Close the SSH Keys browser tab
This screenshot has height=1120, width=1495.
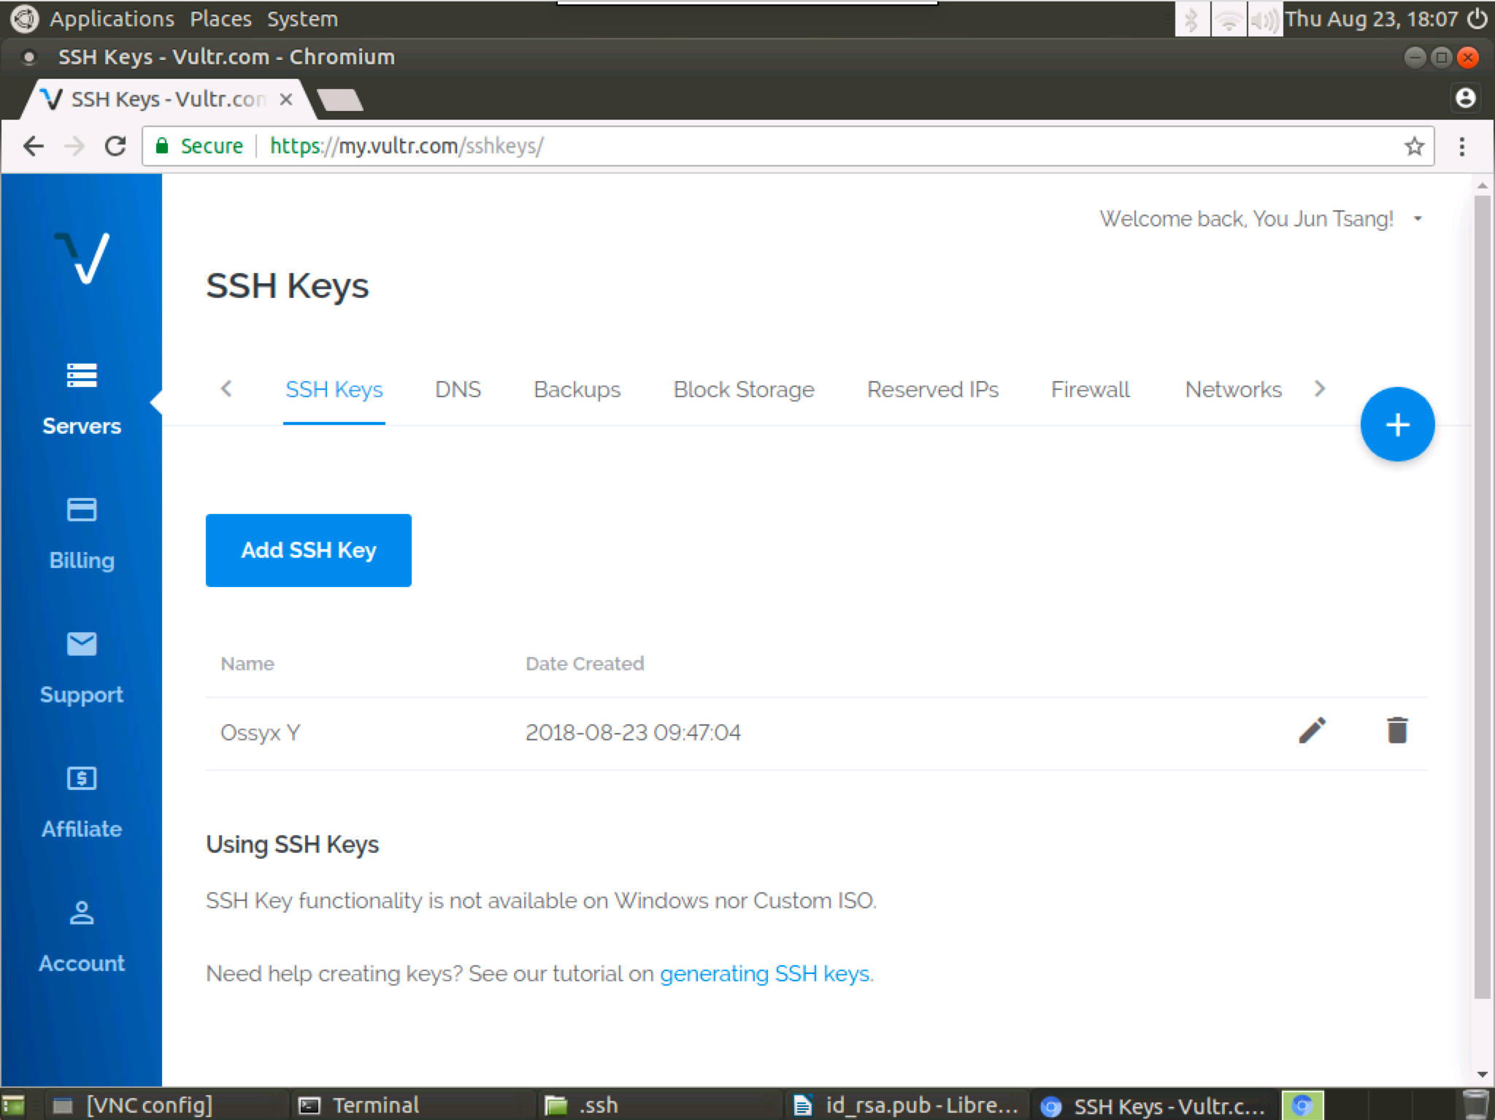coord(286,99)
